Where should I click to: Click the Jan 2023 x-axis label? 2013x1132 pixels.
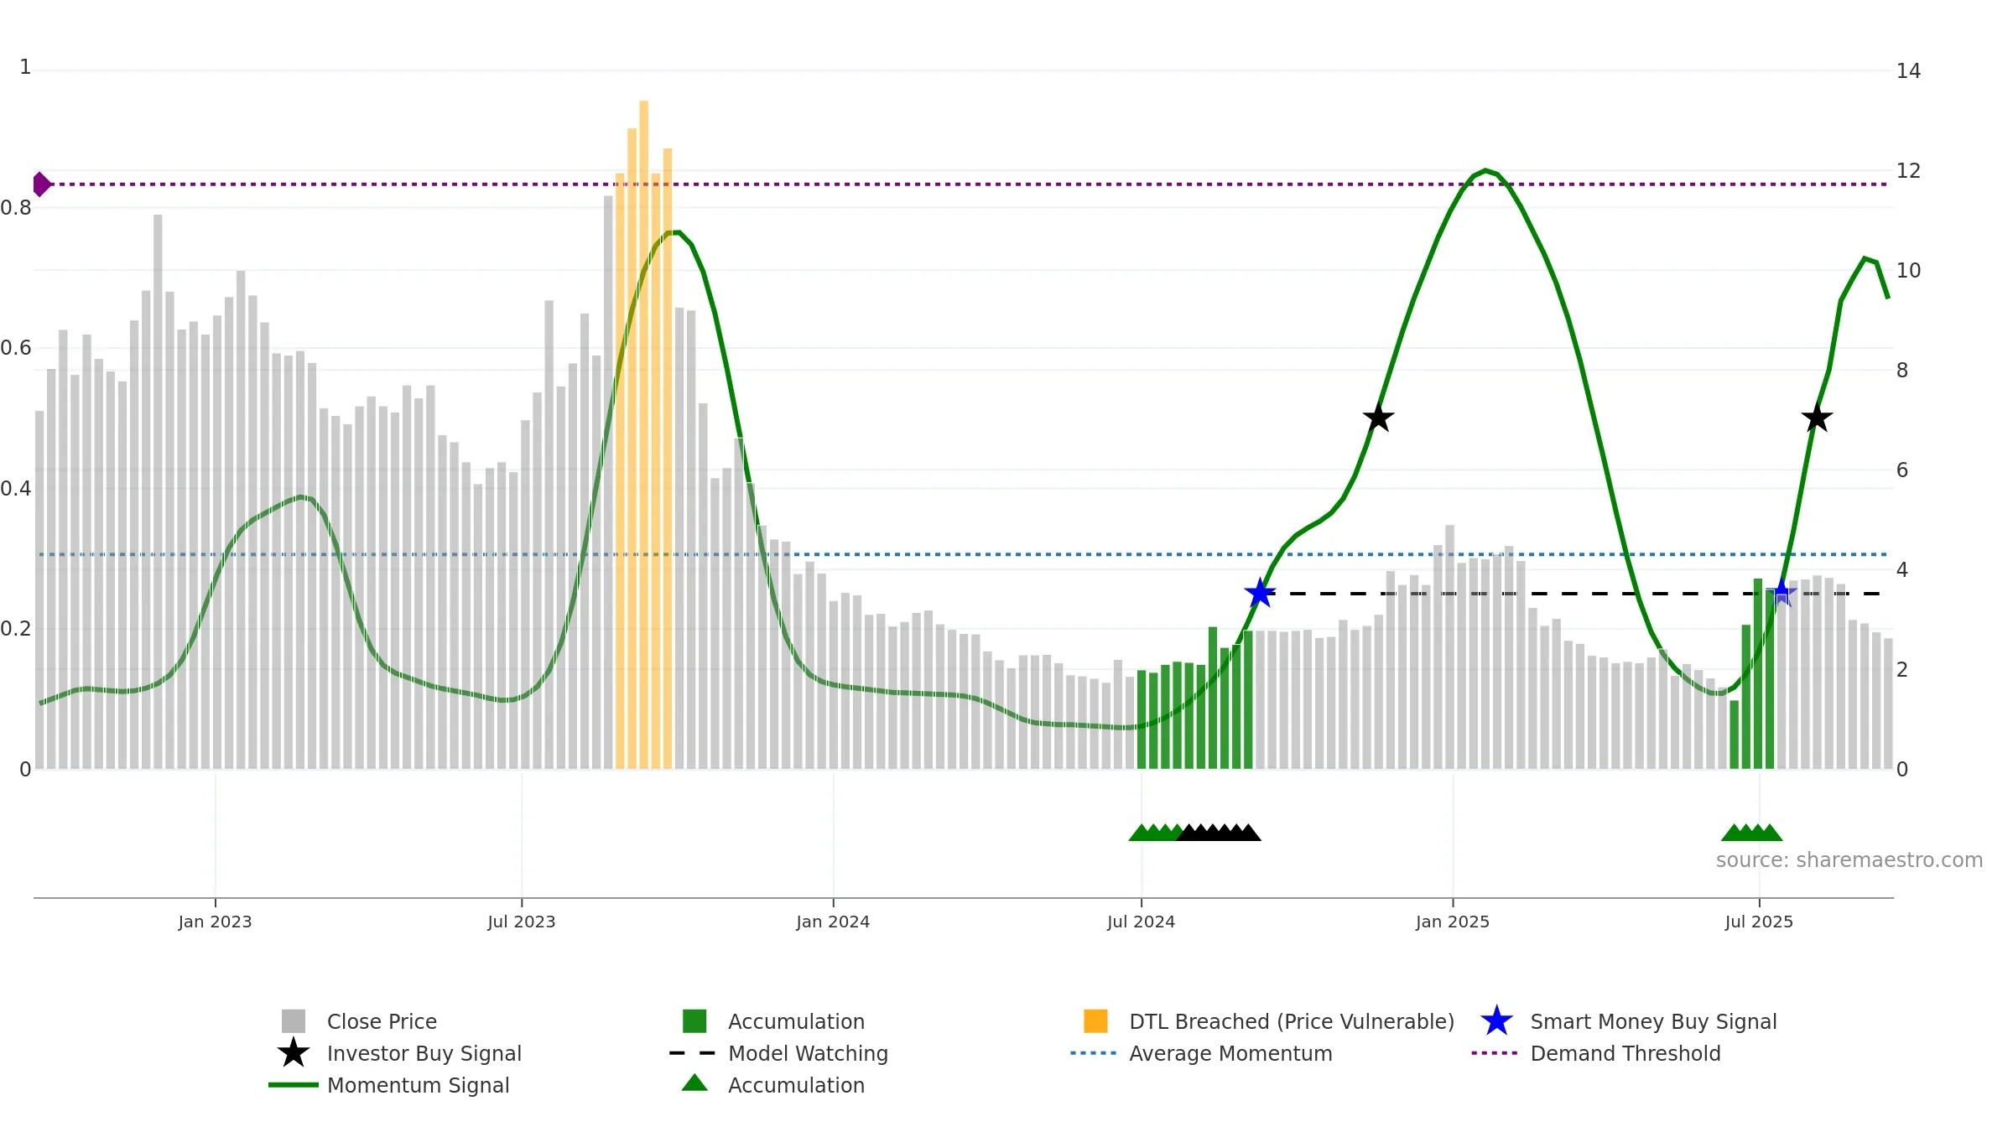pos(215,922)
